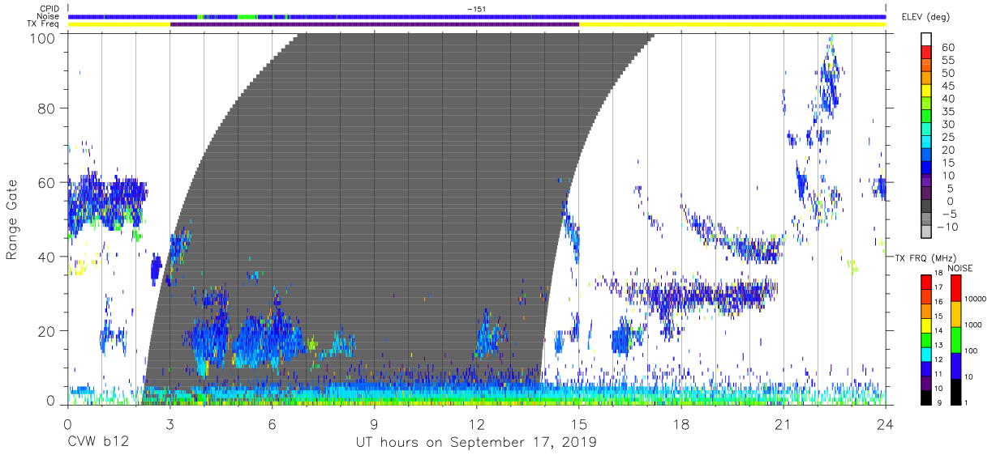Click the "TX Freq" row label

coord(44,24)
